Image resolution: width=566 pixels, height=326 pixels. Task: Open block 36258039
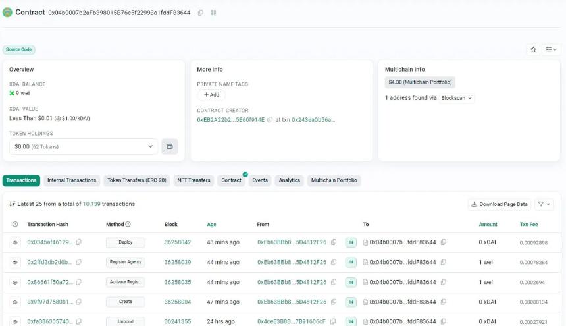(x=178, y=262)
